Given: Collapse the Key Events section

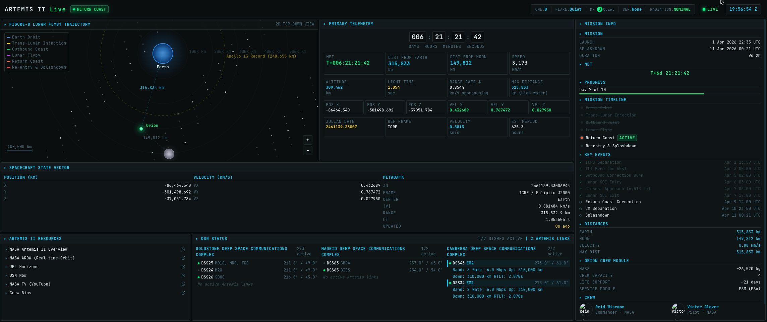Looking at the screenshot, I should [581, 155].
